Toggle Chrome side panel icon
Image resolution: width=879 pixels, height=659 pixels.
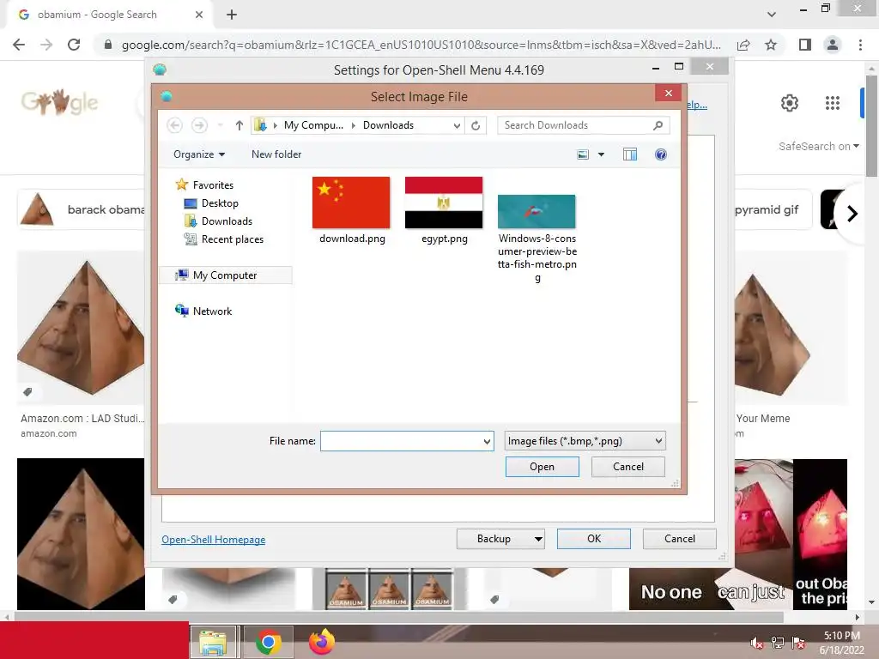pyautogui.click(x=805, y=45)
